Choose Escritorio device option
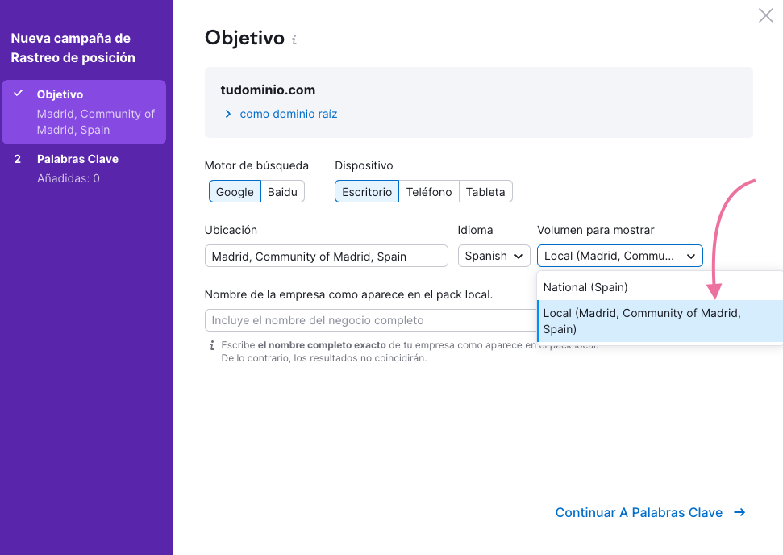Image resolution: width=783 pixels, height=555 pixels. click(x=367, y=191)
